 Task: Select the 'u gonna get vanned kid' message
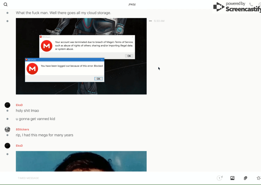point(35,119)
